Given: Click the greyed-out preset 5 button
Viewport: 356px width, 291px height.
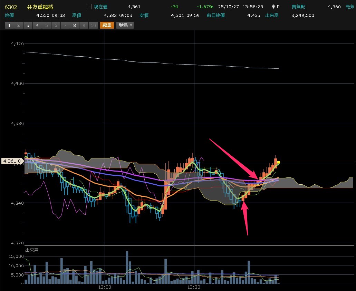Looking at the screenshot, I should point(46,25).
